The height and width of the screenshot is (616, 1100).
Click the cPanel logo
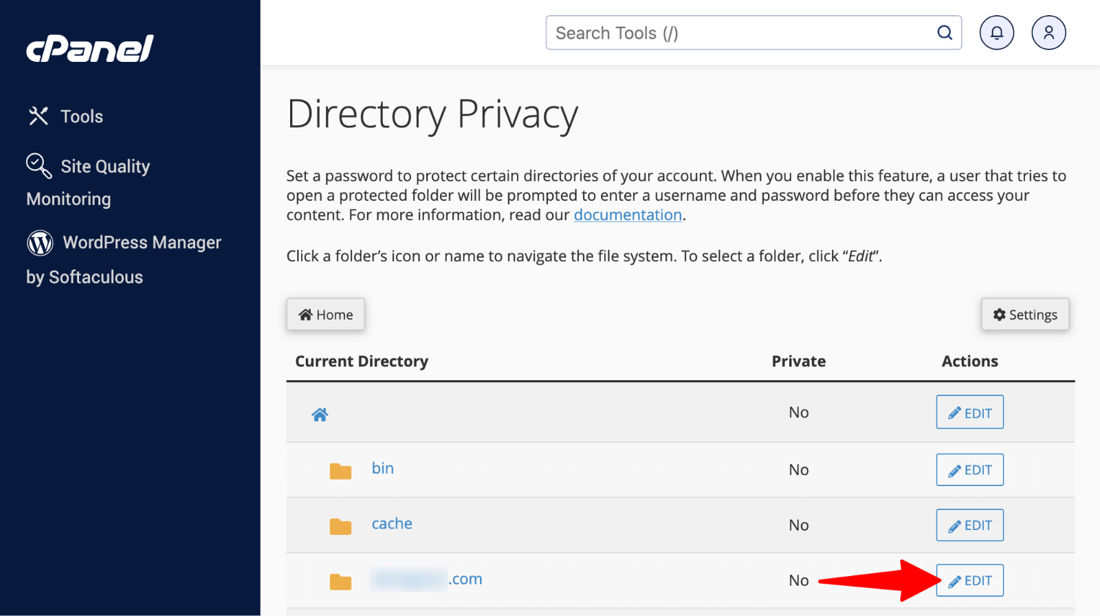90,49
